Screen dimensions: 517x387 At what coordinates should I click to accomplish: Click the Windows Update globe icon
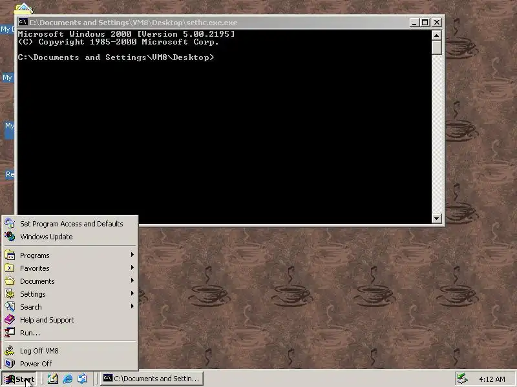point(10,236)
